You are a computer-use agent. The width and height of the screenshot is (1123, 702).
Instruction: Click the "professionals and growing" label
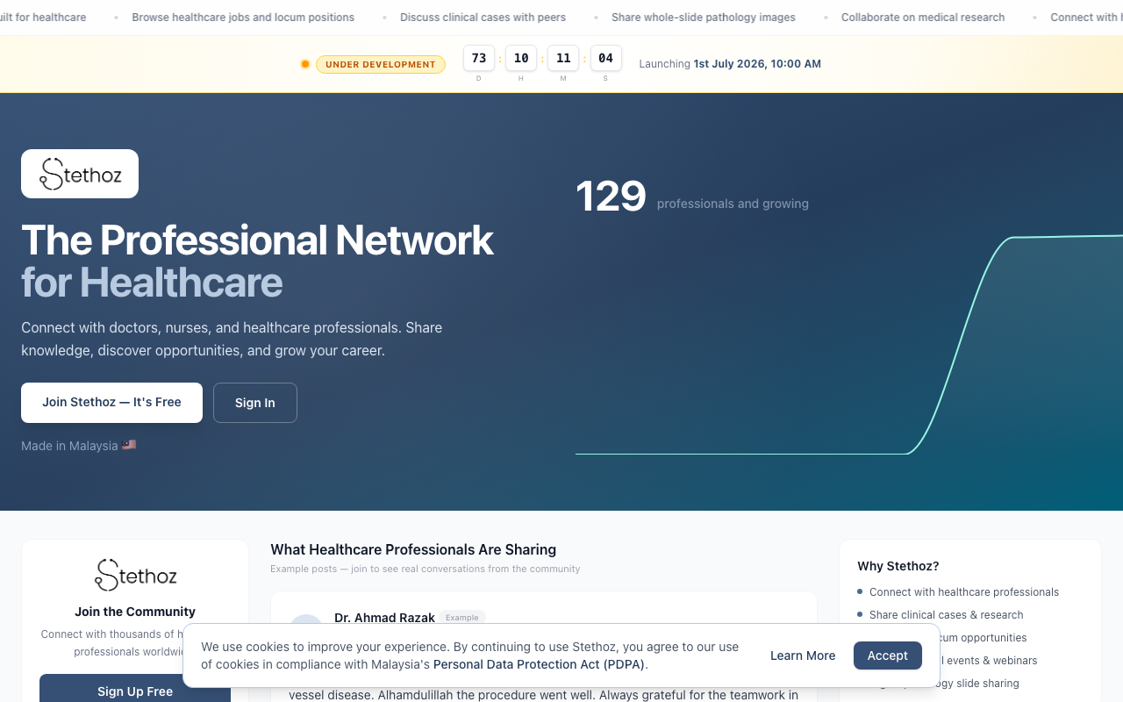(733, 204)
